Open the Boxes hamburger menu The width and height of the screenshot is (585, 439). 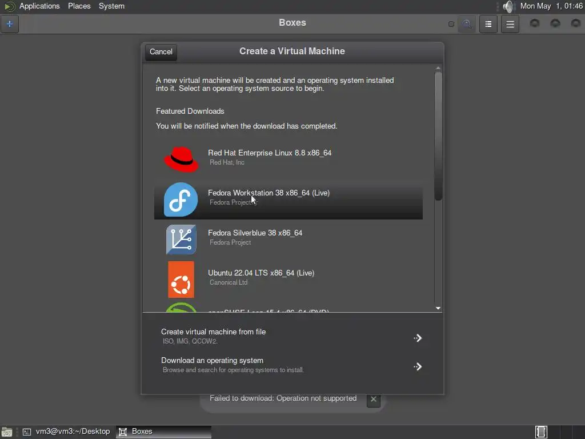(510, 24)
